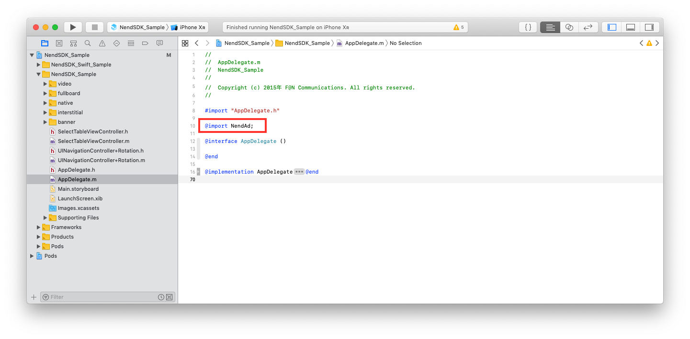Expand the banner folder
This screenshot has height=339, width=690.
(x=45, y=122)
